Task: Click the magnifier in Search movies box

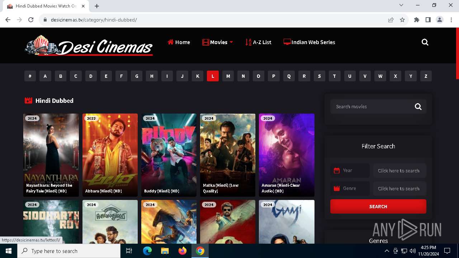Action: (418, 106)
